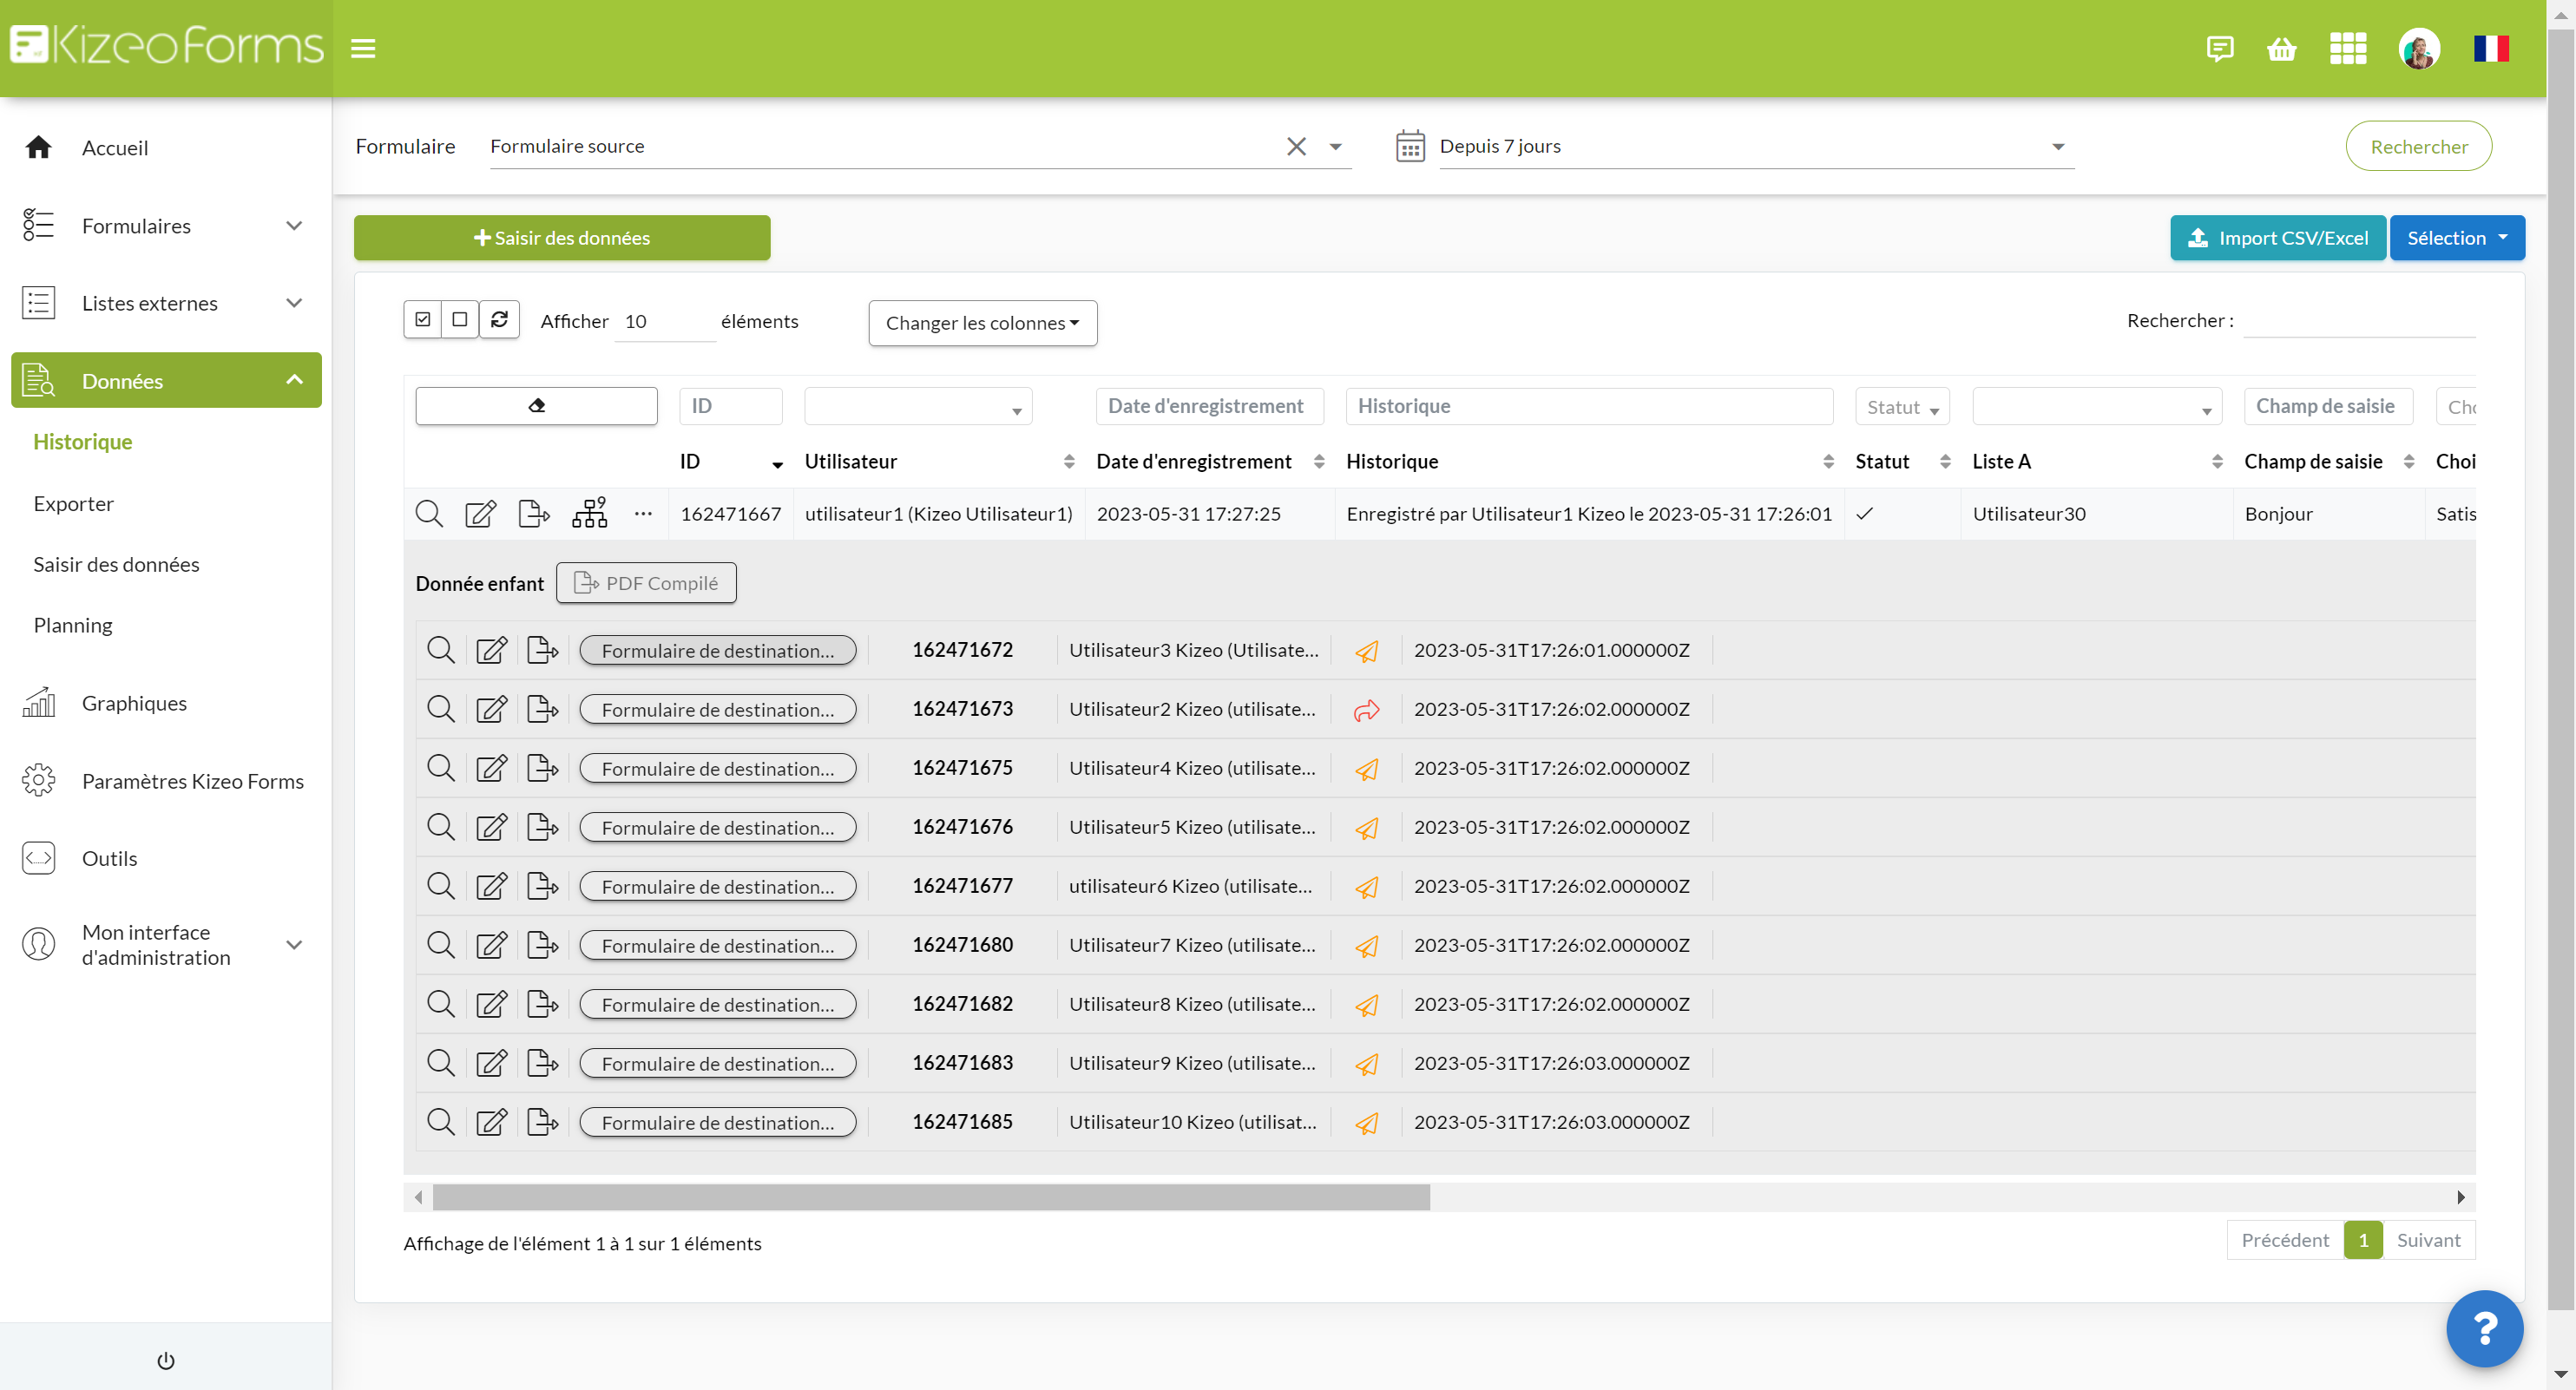
Task: Open the Utilisateur filter dropdown
Action: 917,406
